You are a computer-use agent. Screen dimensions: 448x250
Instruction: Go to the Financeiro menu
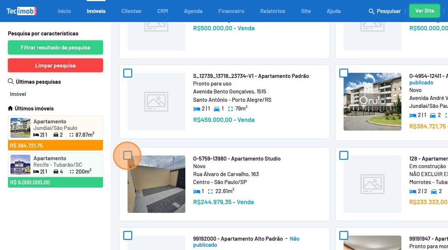point(231,11)
